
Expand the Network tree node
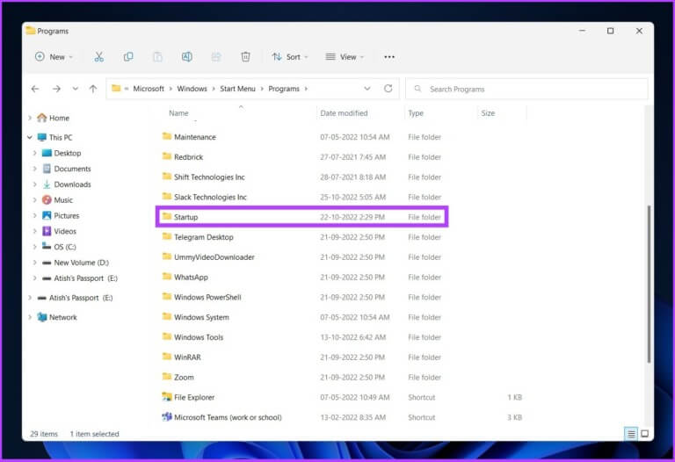coord(30,317)
